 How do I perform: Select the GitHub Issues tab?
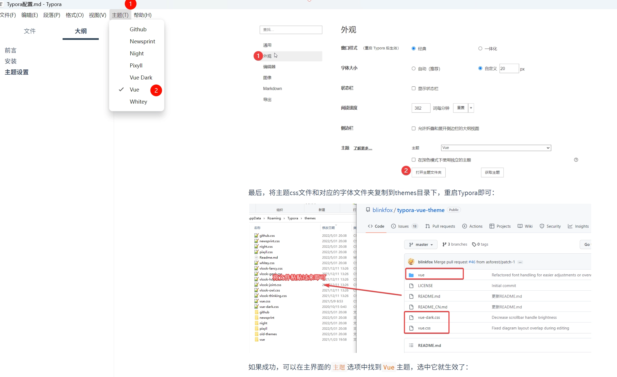(x=404, y=226)
